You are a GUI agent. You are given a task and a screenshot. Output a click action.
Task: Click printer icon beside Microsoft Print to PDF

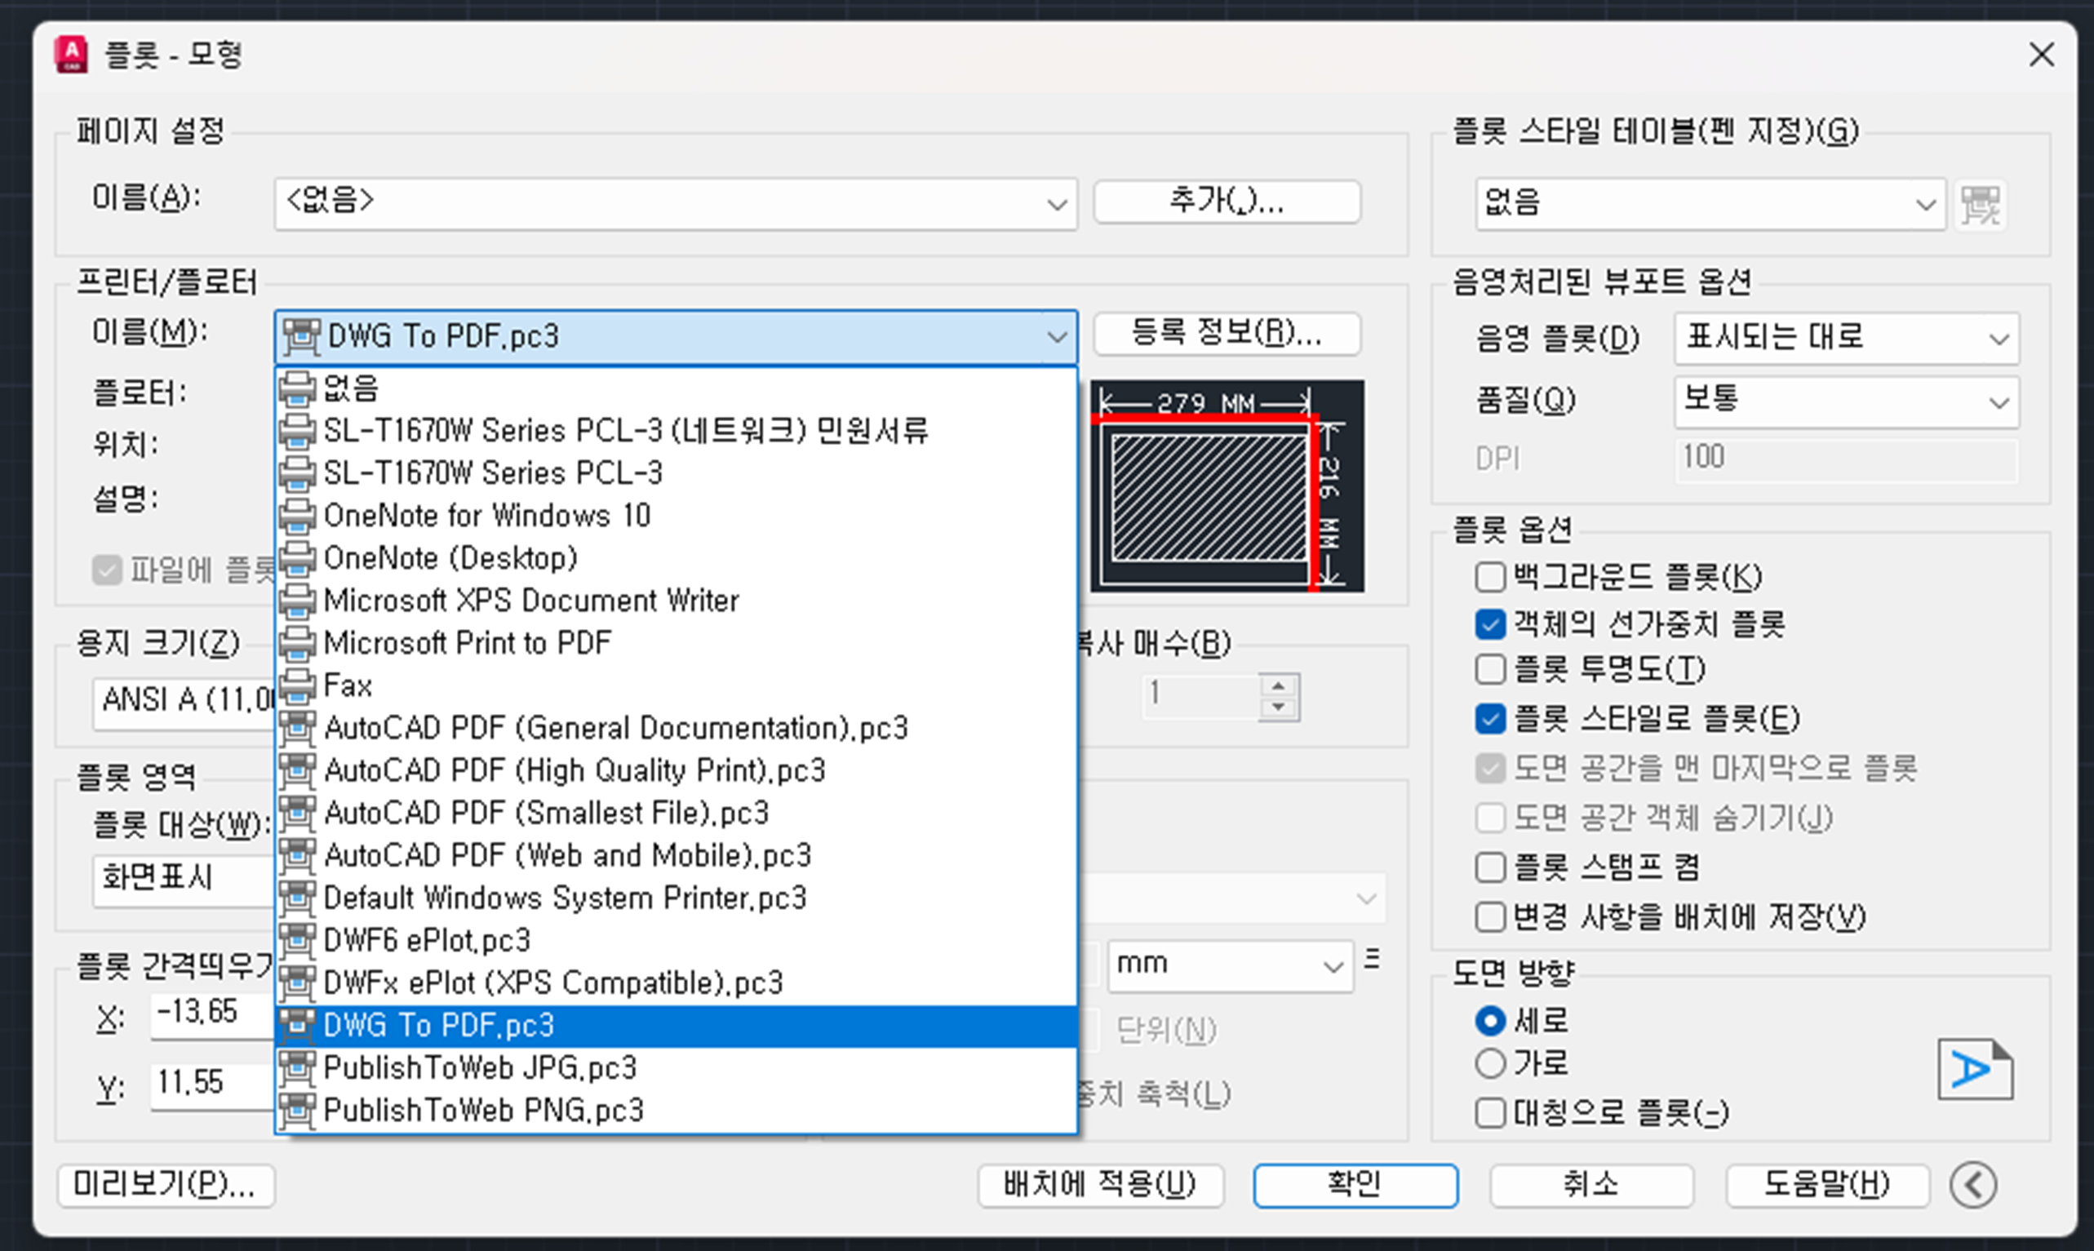point(298,643)
